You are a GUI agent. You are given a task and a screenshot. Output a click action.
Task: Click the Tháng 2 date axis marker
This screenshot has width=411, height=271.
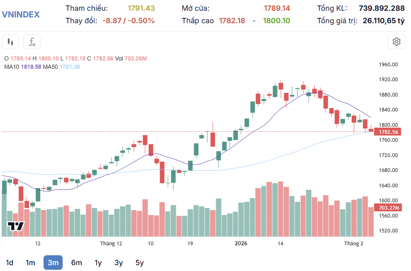(x=354, y=244)
